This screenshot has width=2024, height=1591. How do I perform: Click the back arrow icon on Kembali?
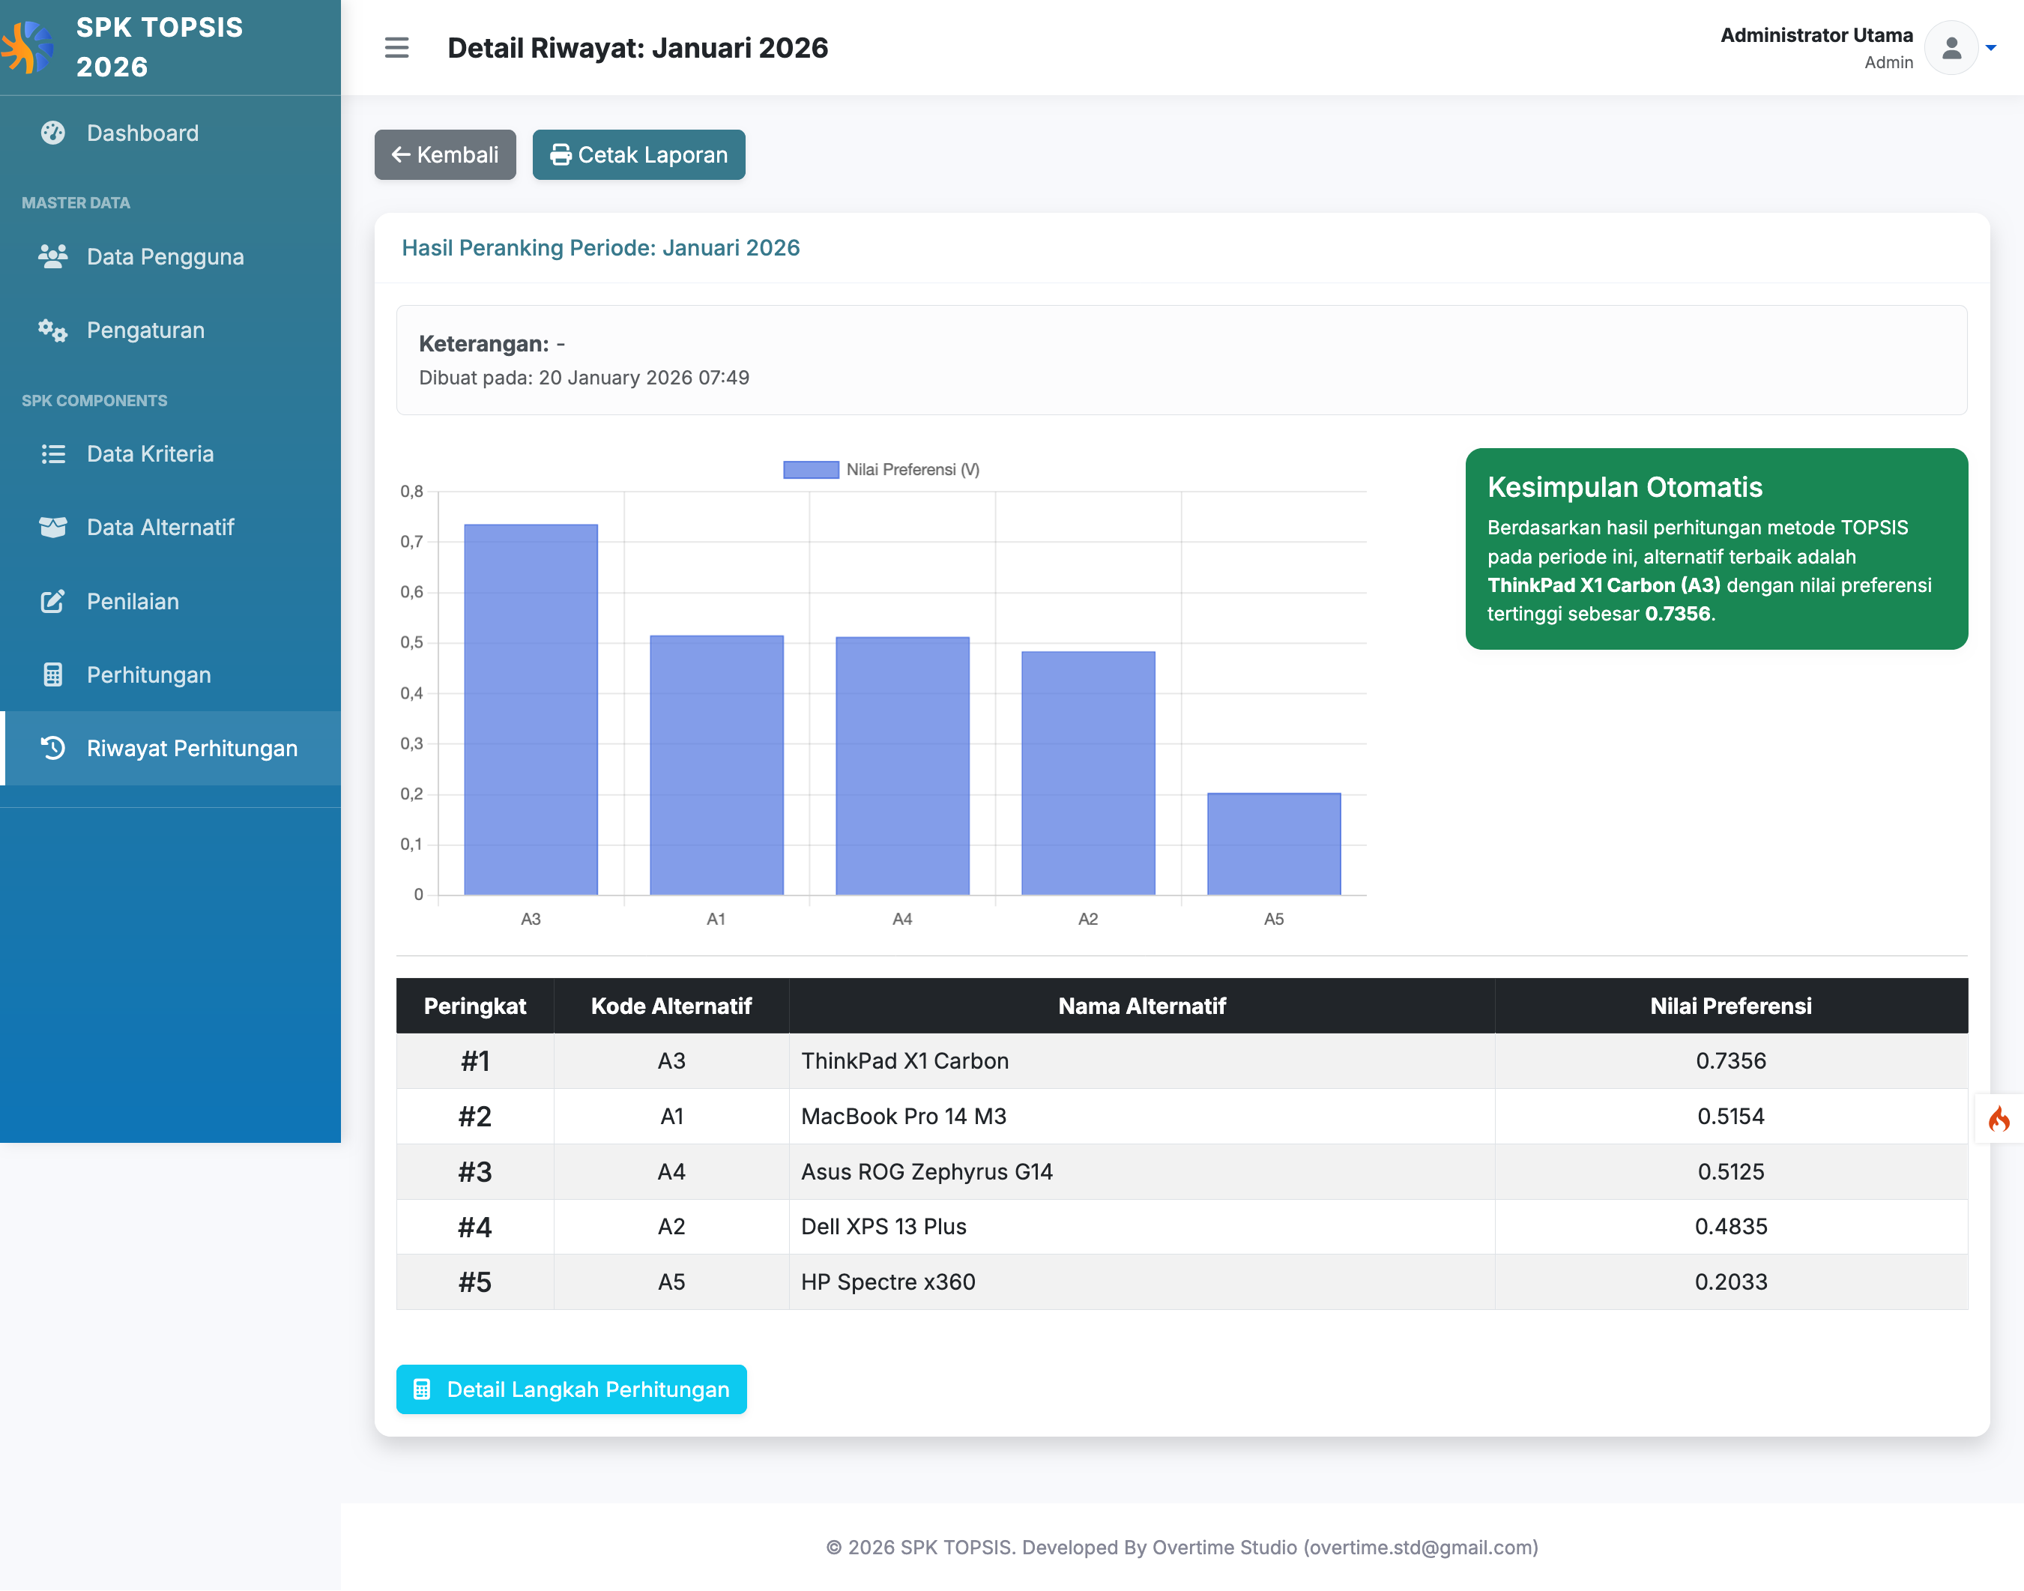402,154
